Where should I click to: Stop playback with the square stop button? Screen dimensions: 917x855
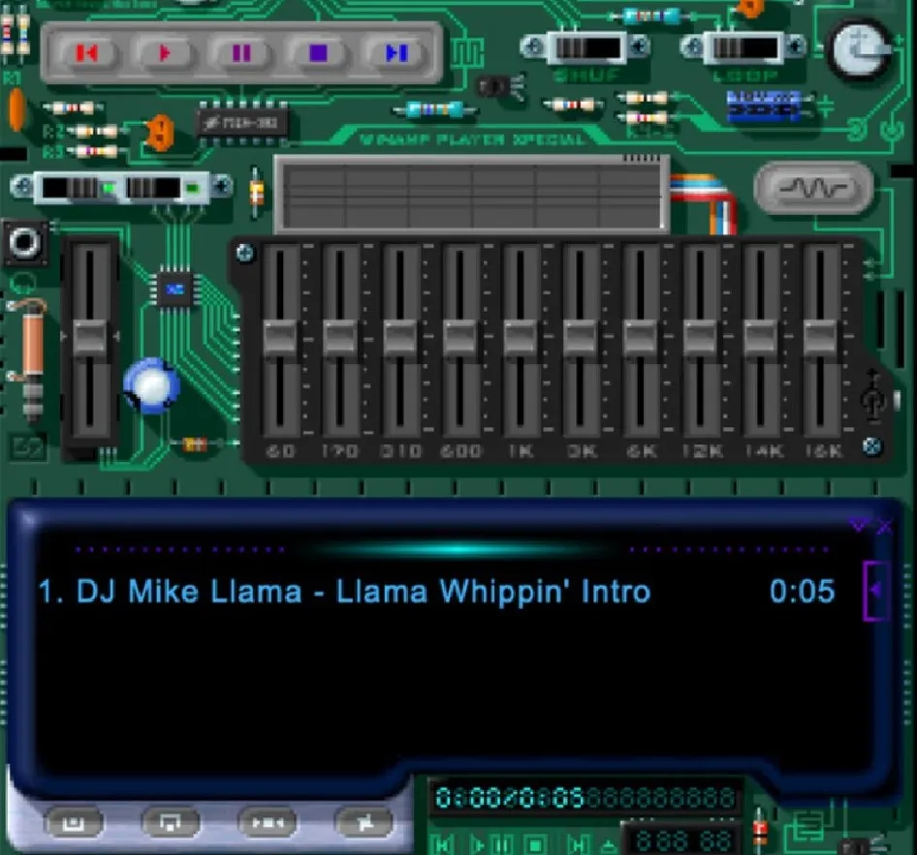click(x=318, y=53)
